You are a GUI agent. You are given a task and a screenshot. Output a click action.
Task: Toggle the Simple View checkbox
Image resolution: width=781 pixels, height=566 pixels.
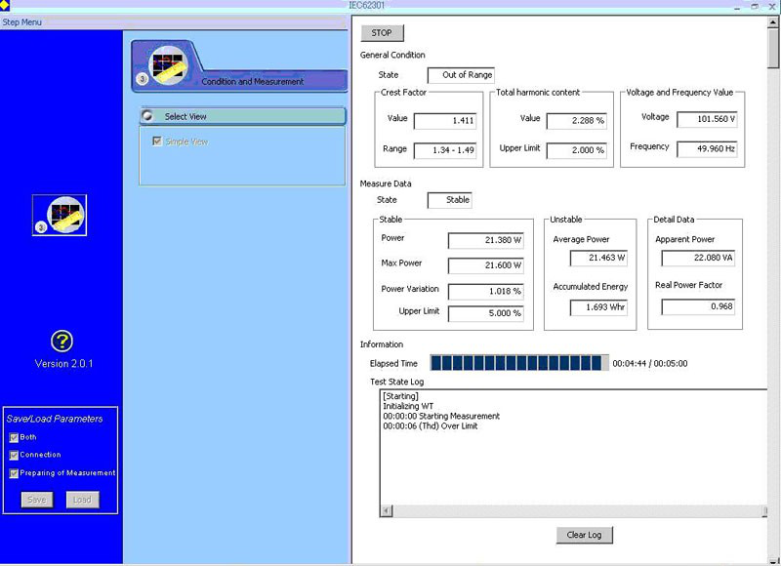tap(157, 141)
